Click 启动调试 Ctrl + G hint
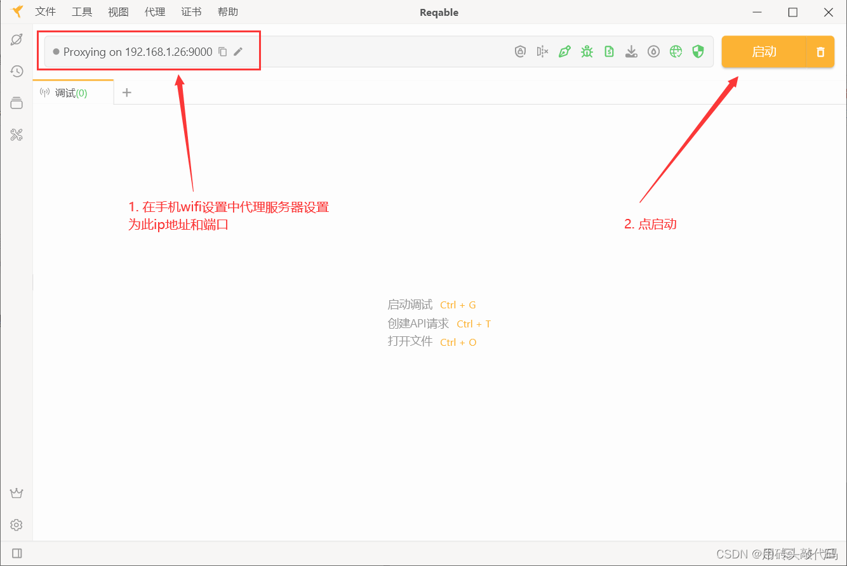The width and height of the screenshot is (847, 566). 432,305
